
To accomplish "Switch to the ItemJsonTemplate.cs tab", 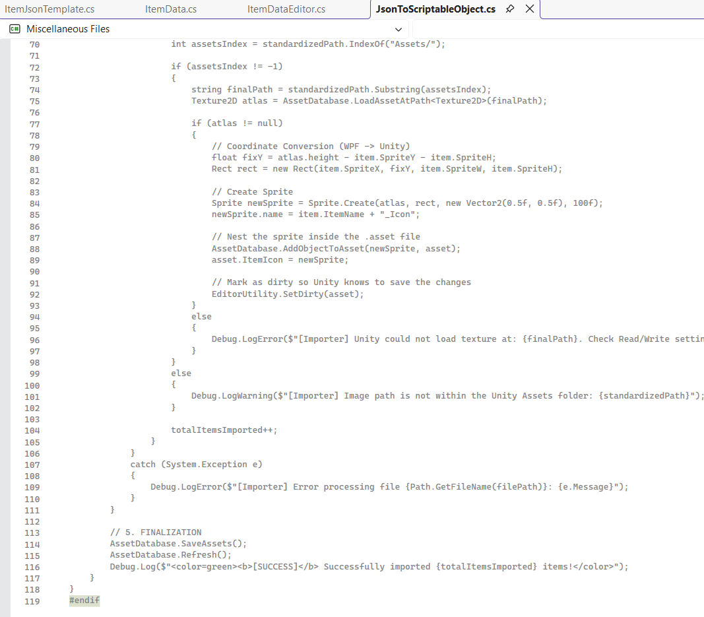I will (x=50, y=9).
